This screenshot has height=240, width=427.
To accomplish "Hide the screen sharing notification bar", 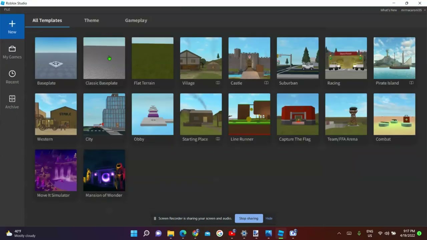I will [269, 218].
